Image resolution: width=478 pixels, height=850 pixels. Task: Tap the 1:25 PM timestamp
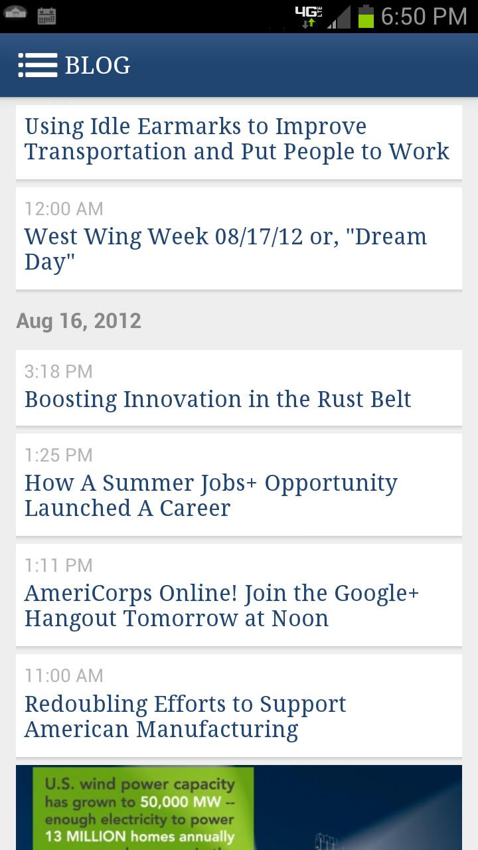point(58,455)
